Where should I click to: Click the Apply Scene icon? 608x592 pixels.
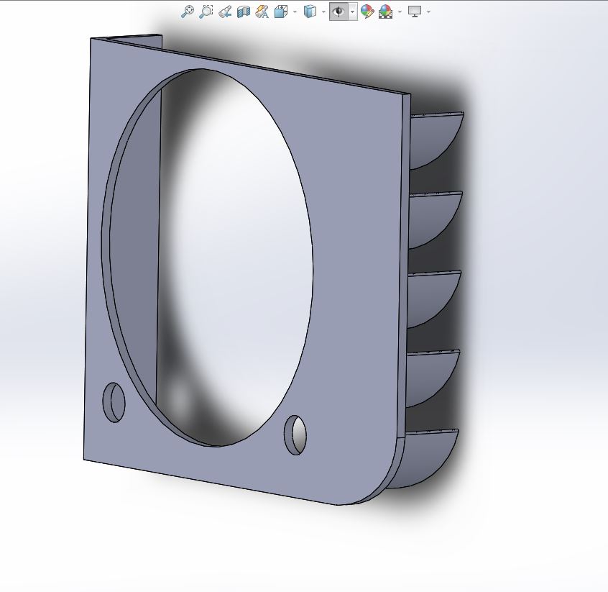click(385, 12)
